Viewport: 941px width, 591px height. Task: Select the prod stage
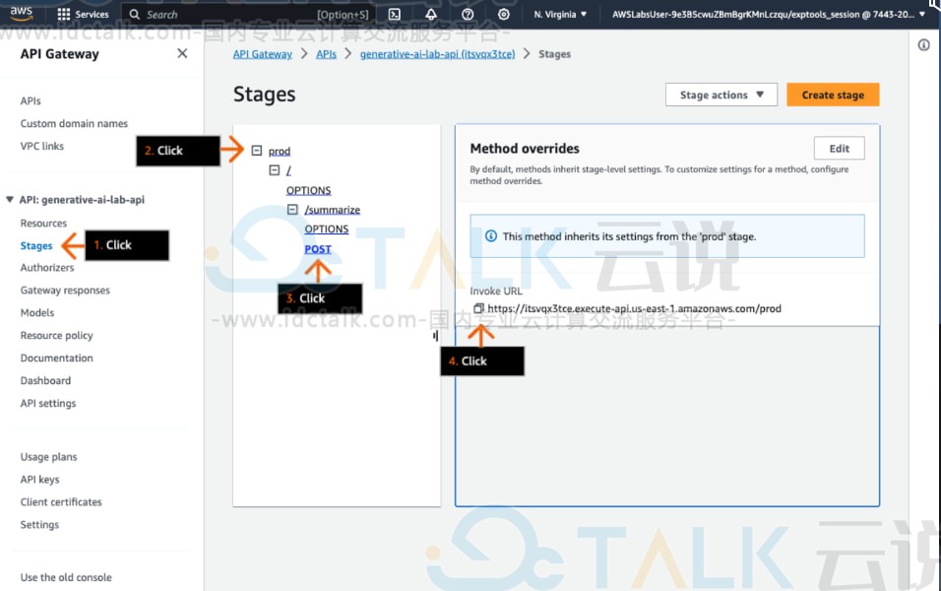click(280, 151)
